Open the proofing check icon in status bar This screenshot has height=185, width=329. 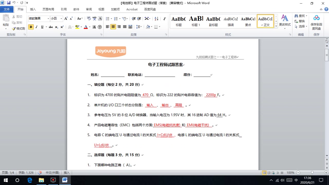click(x=40, y=173)
